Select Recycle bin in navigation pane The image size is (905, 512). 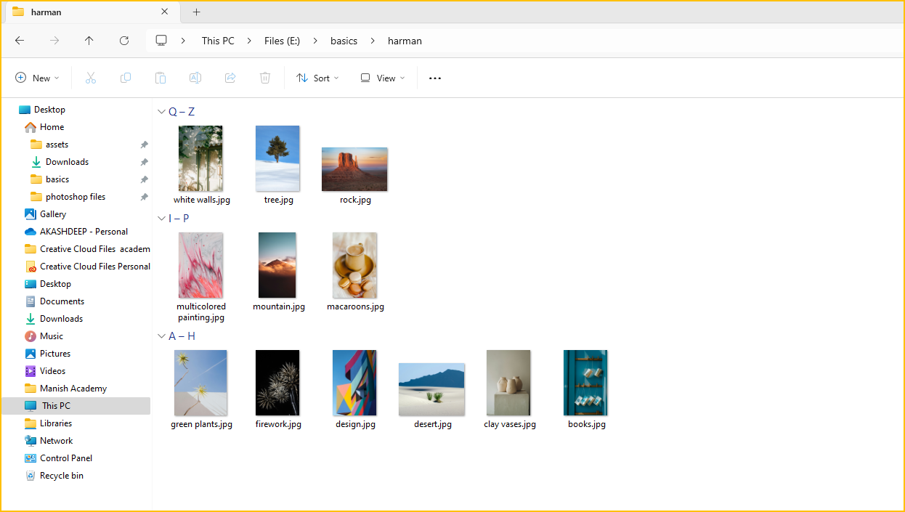click(62, 476)
